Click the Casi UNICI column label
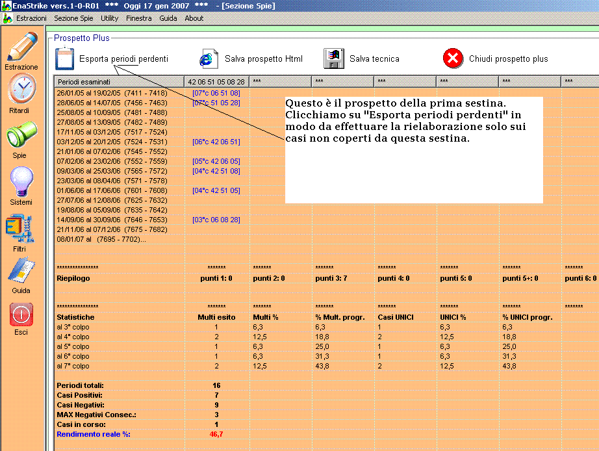The image size is (599, 451). (396, 317)
